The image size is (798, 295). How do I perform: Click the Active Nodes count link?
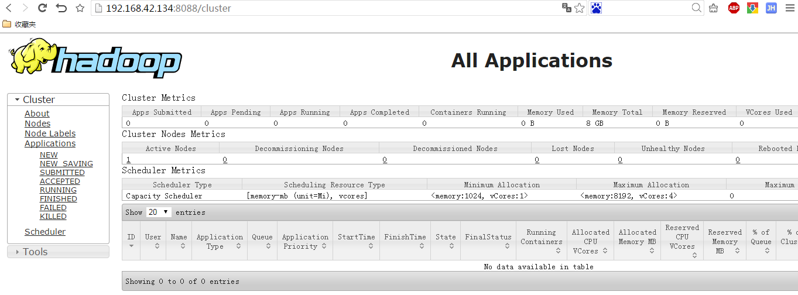point(128,160)
